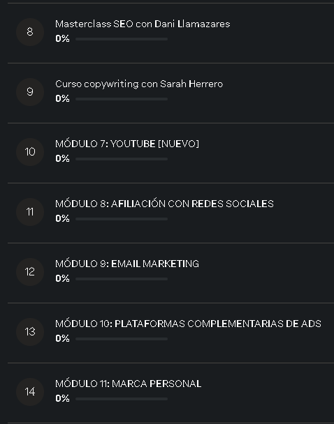The width and height of the screenshot is (334, 424).
Task: Click the number 12 circle badge
Action: click(30, 272)
